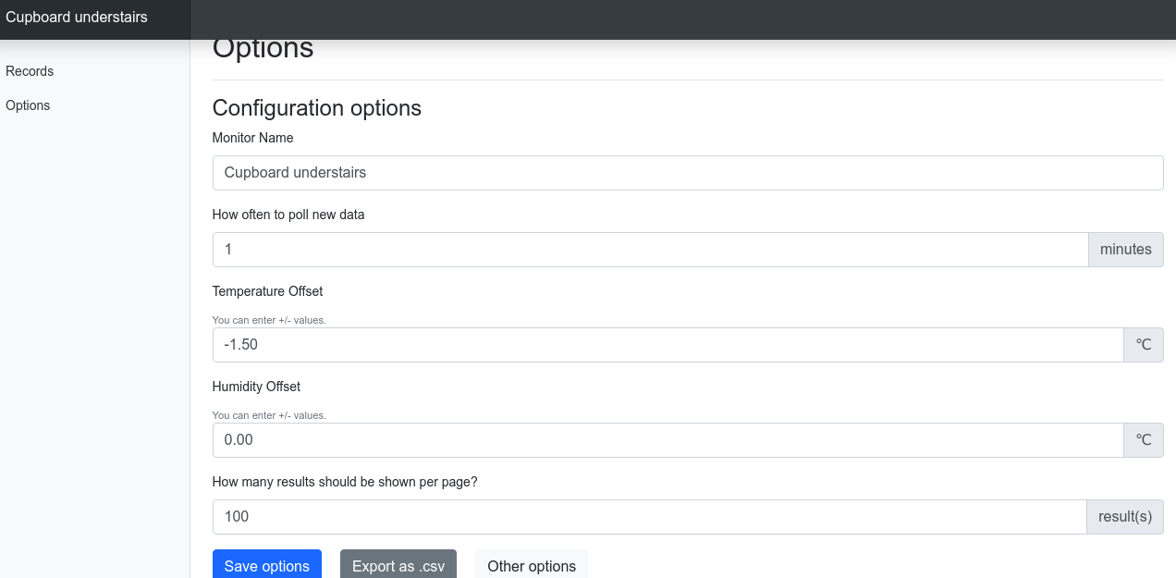Click the °C unit beside Humidity Offset
The image size is (1176, 578).
pos(1143,440)
